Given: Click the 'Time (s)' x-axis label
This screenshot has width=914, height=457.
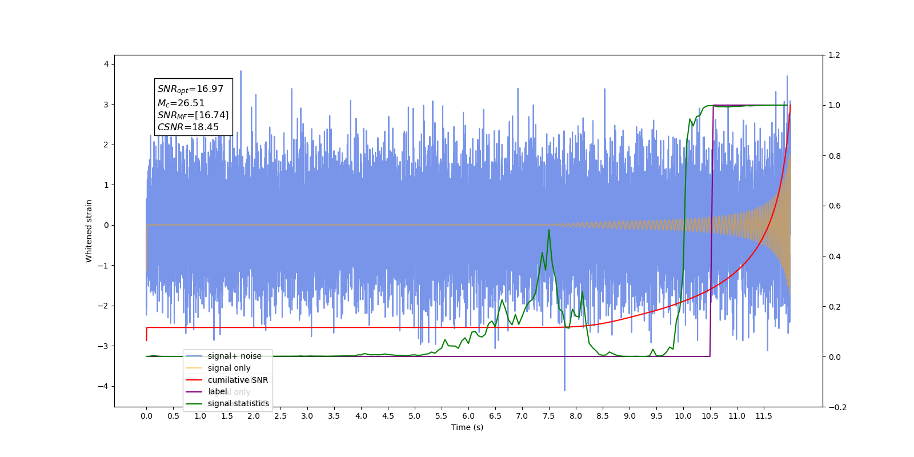Looking at the screenshot, I should 467,427.
